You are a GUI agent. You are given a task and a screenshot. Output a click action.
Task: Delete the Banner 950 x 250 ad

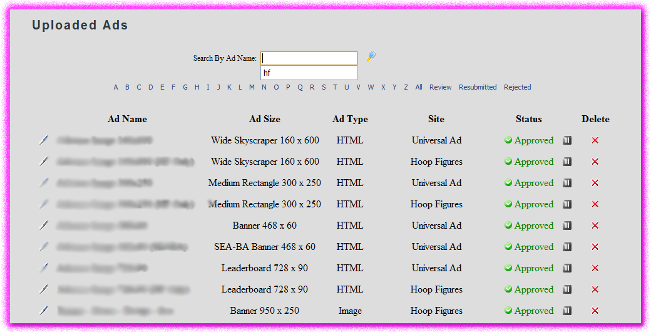[595, 311]
